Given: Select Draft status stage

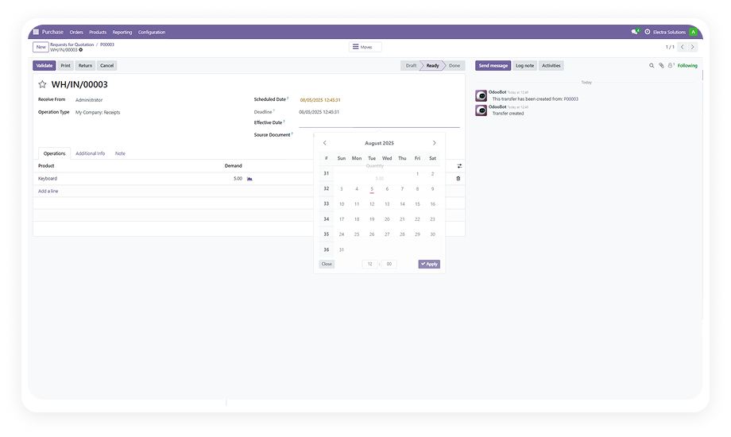Looking at the screenshot, I should (x=411, y=66).
